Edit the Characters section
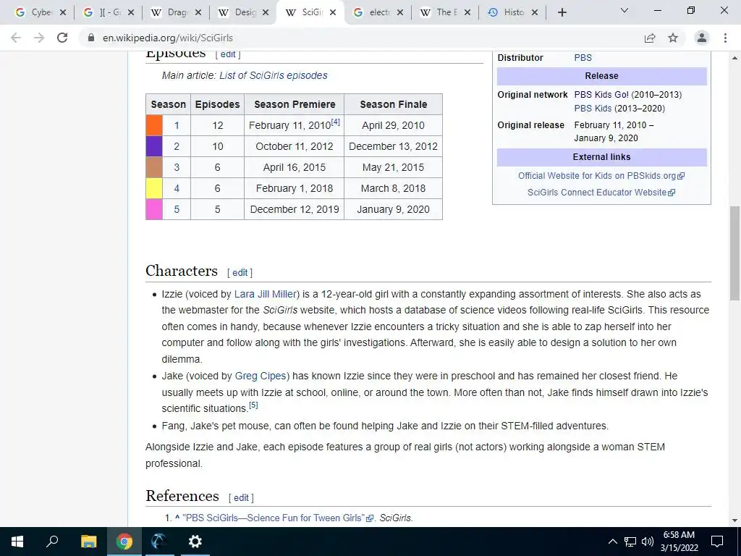 pos(240,273)
